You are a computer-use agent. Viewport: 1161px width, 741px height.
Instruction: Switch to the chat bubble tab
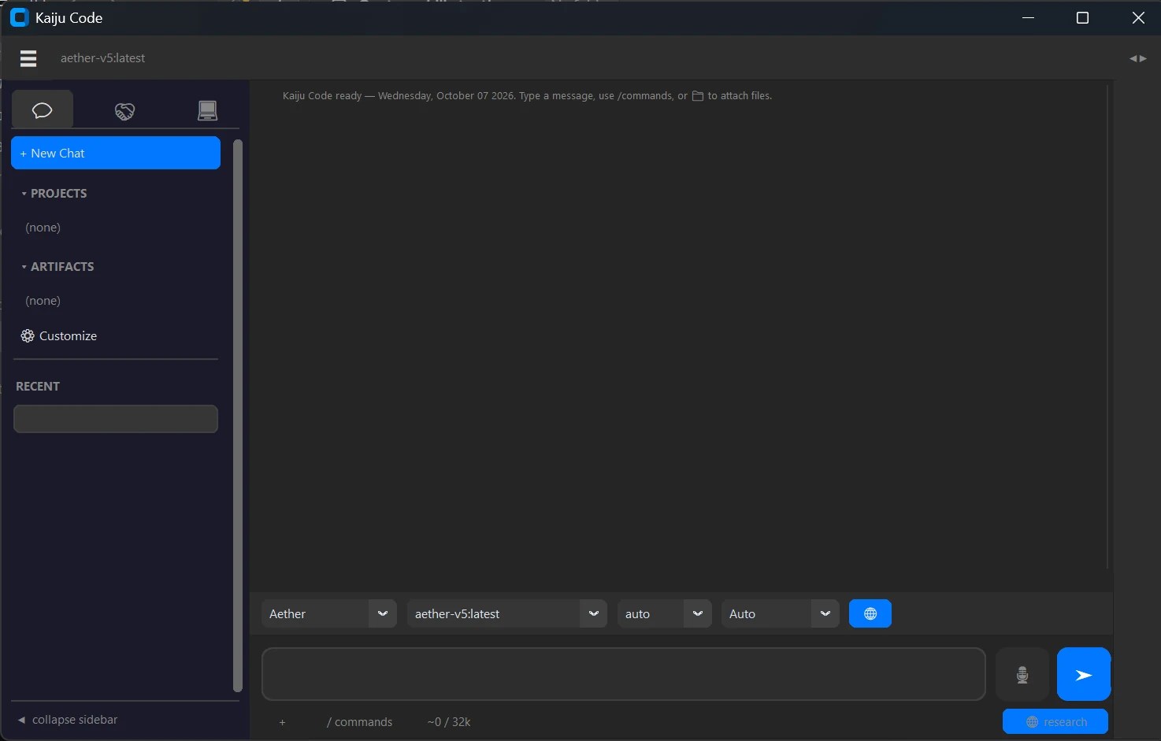(x=43, y=109)
